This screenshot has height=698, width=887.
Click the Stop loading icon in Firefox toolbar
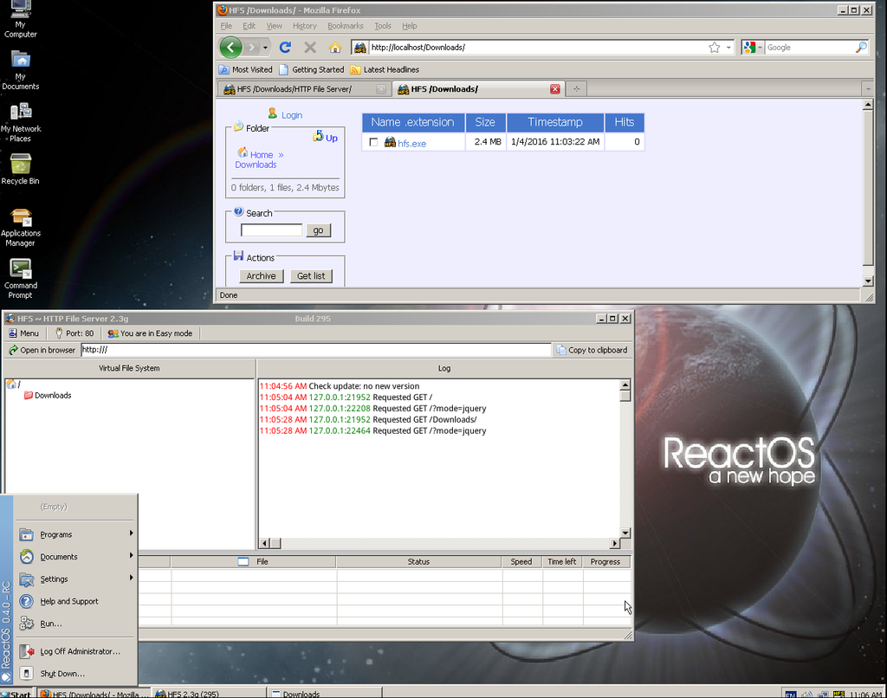pyautogui.click(x=310, y=48)
